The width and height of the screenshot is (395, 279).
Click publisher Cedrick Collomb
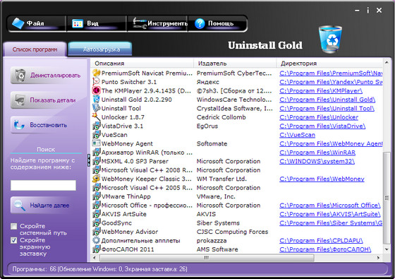click(221, 117)
